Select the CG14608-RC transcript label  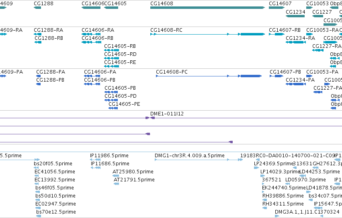point(166,30)
